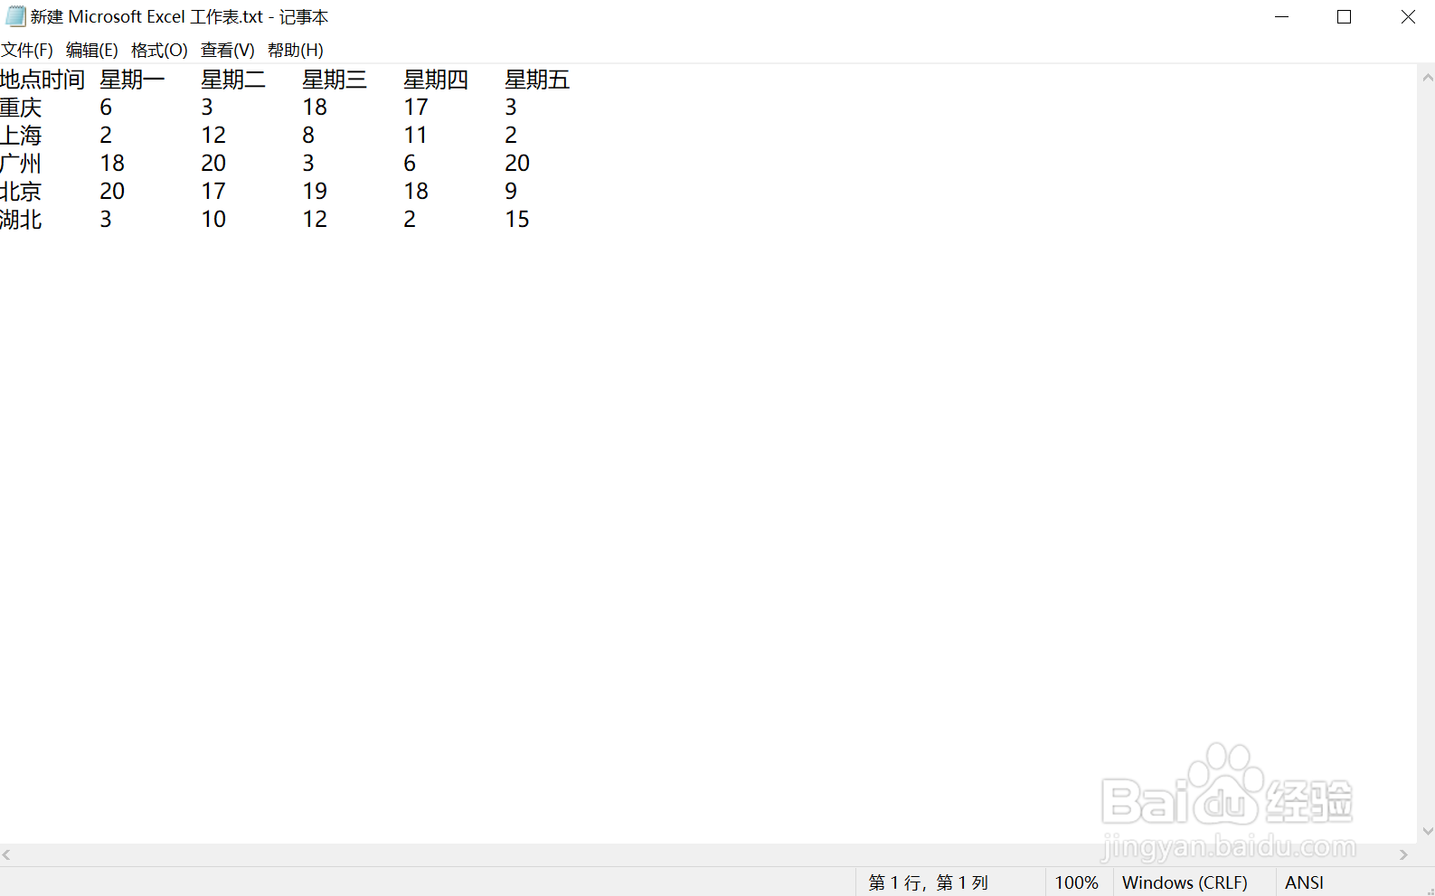Open the 编辑(E) menu
Viewport: 1435px width, 896px height.
click(x=92, y=50)
